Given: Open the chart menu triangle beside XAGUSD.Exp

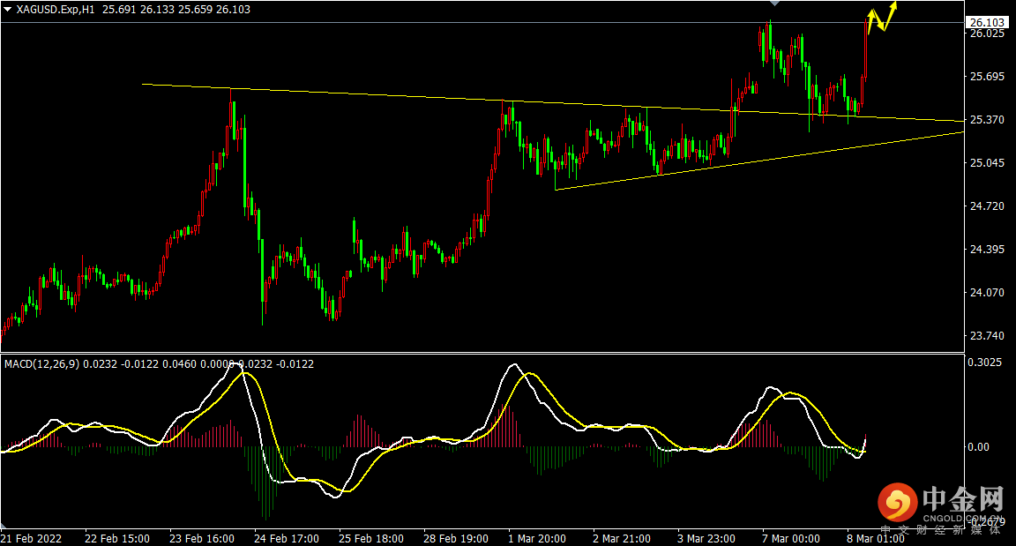Looking at the screenshot, I should click(8, 10).
